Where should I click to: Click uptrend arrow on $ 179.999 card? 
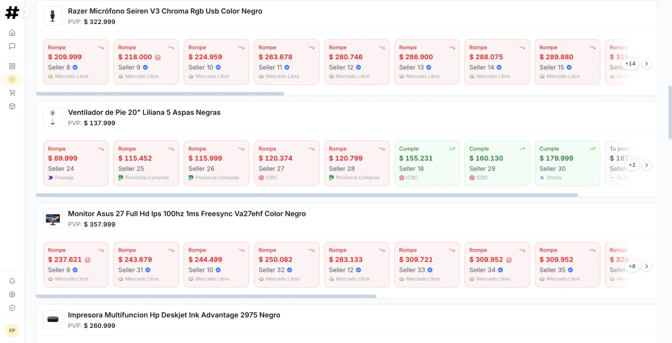click(x=592, y=149)
